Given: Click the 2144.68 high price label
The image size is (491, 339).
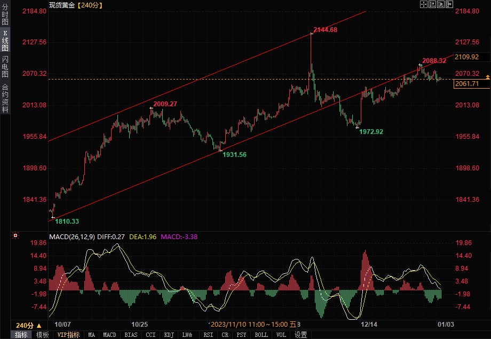Looking at the screenshot, I should [x=326, y=30].
